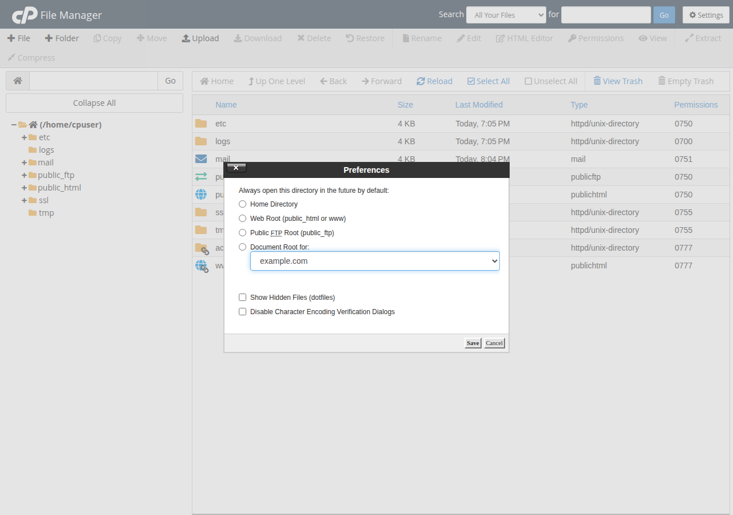
Task: Click the View toolbar item
Action: tap(653, 38)
